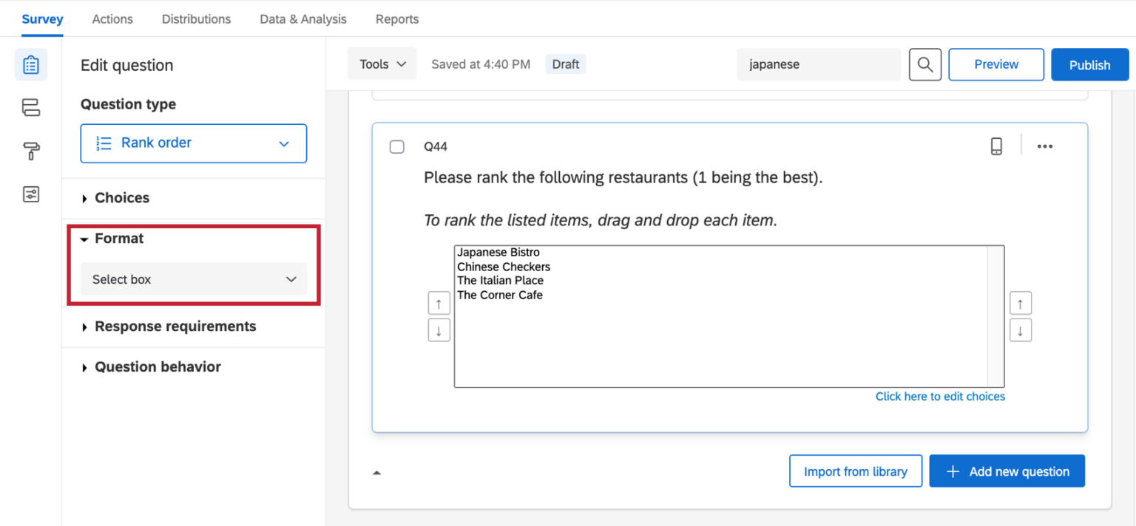This screenshot has width=1136, height=526.
Task: Open the Select box format dropdown
Action: (x=193, y=279)
